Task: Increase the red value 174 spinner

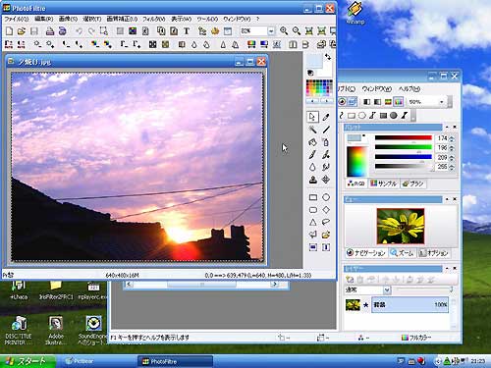Action: point(452,137)
